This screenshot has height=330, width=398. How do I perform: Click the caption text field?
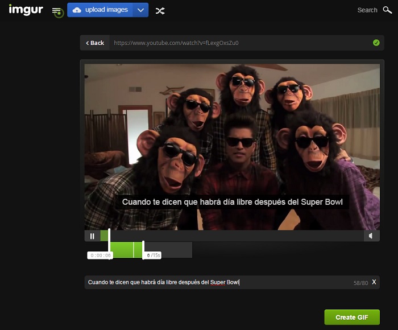click(216, 282)
